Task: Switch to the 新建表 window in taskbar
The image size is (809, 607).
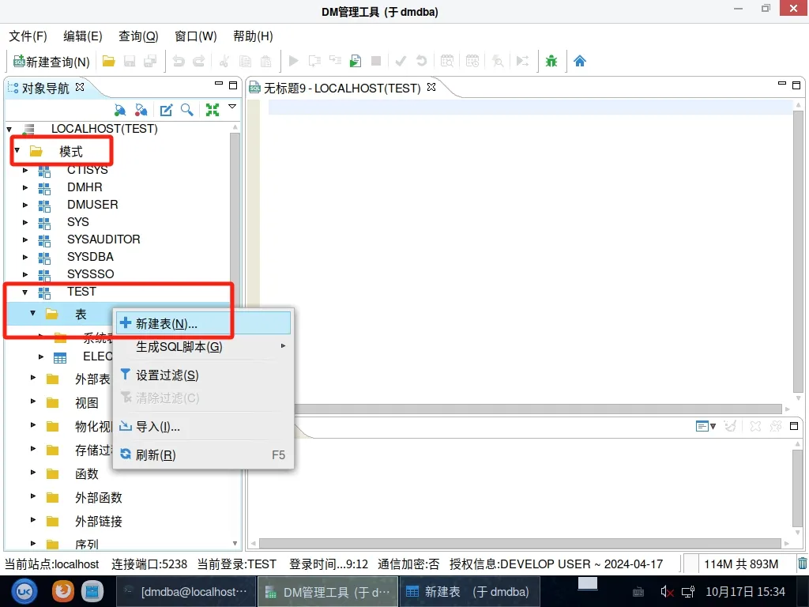Action: click(466, 591)
